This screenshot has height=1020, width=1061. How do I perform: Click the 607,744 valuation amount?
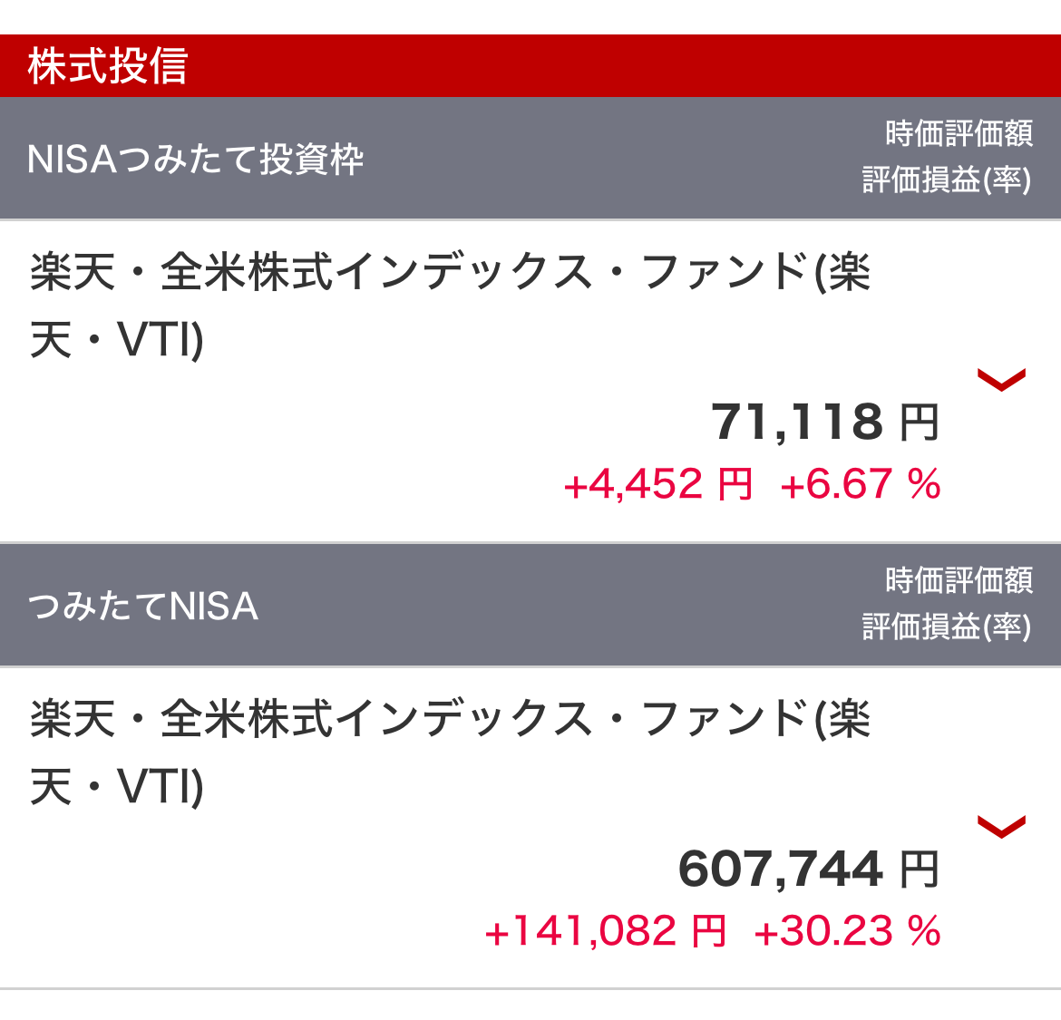pos(780,869)
